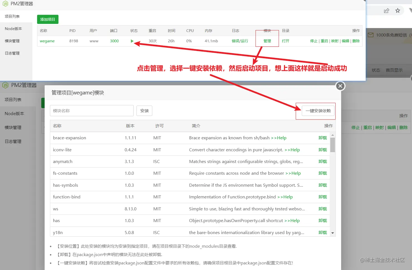Click 删除 in the upper wegame row
412x270 pixels.
(x=356, y=41)
